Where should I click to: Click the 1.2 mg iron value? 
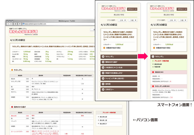(x=70, y=59)
